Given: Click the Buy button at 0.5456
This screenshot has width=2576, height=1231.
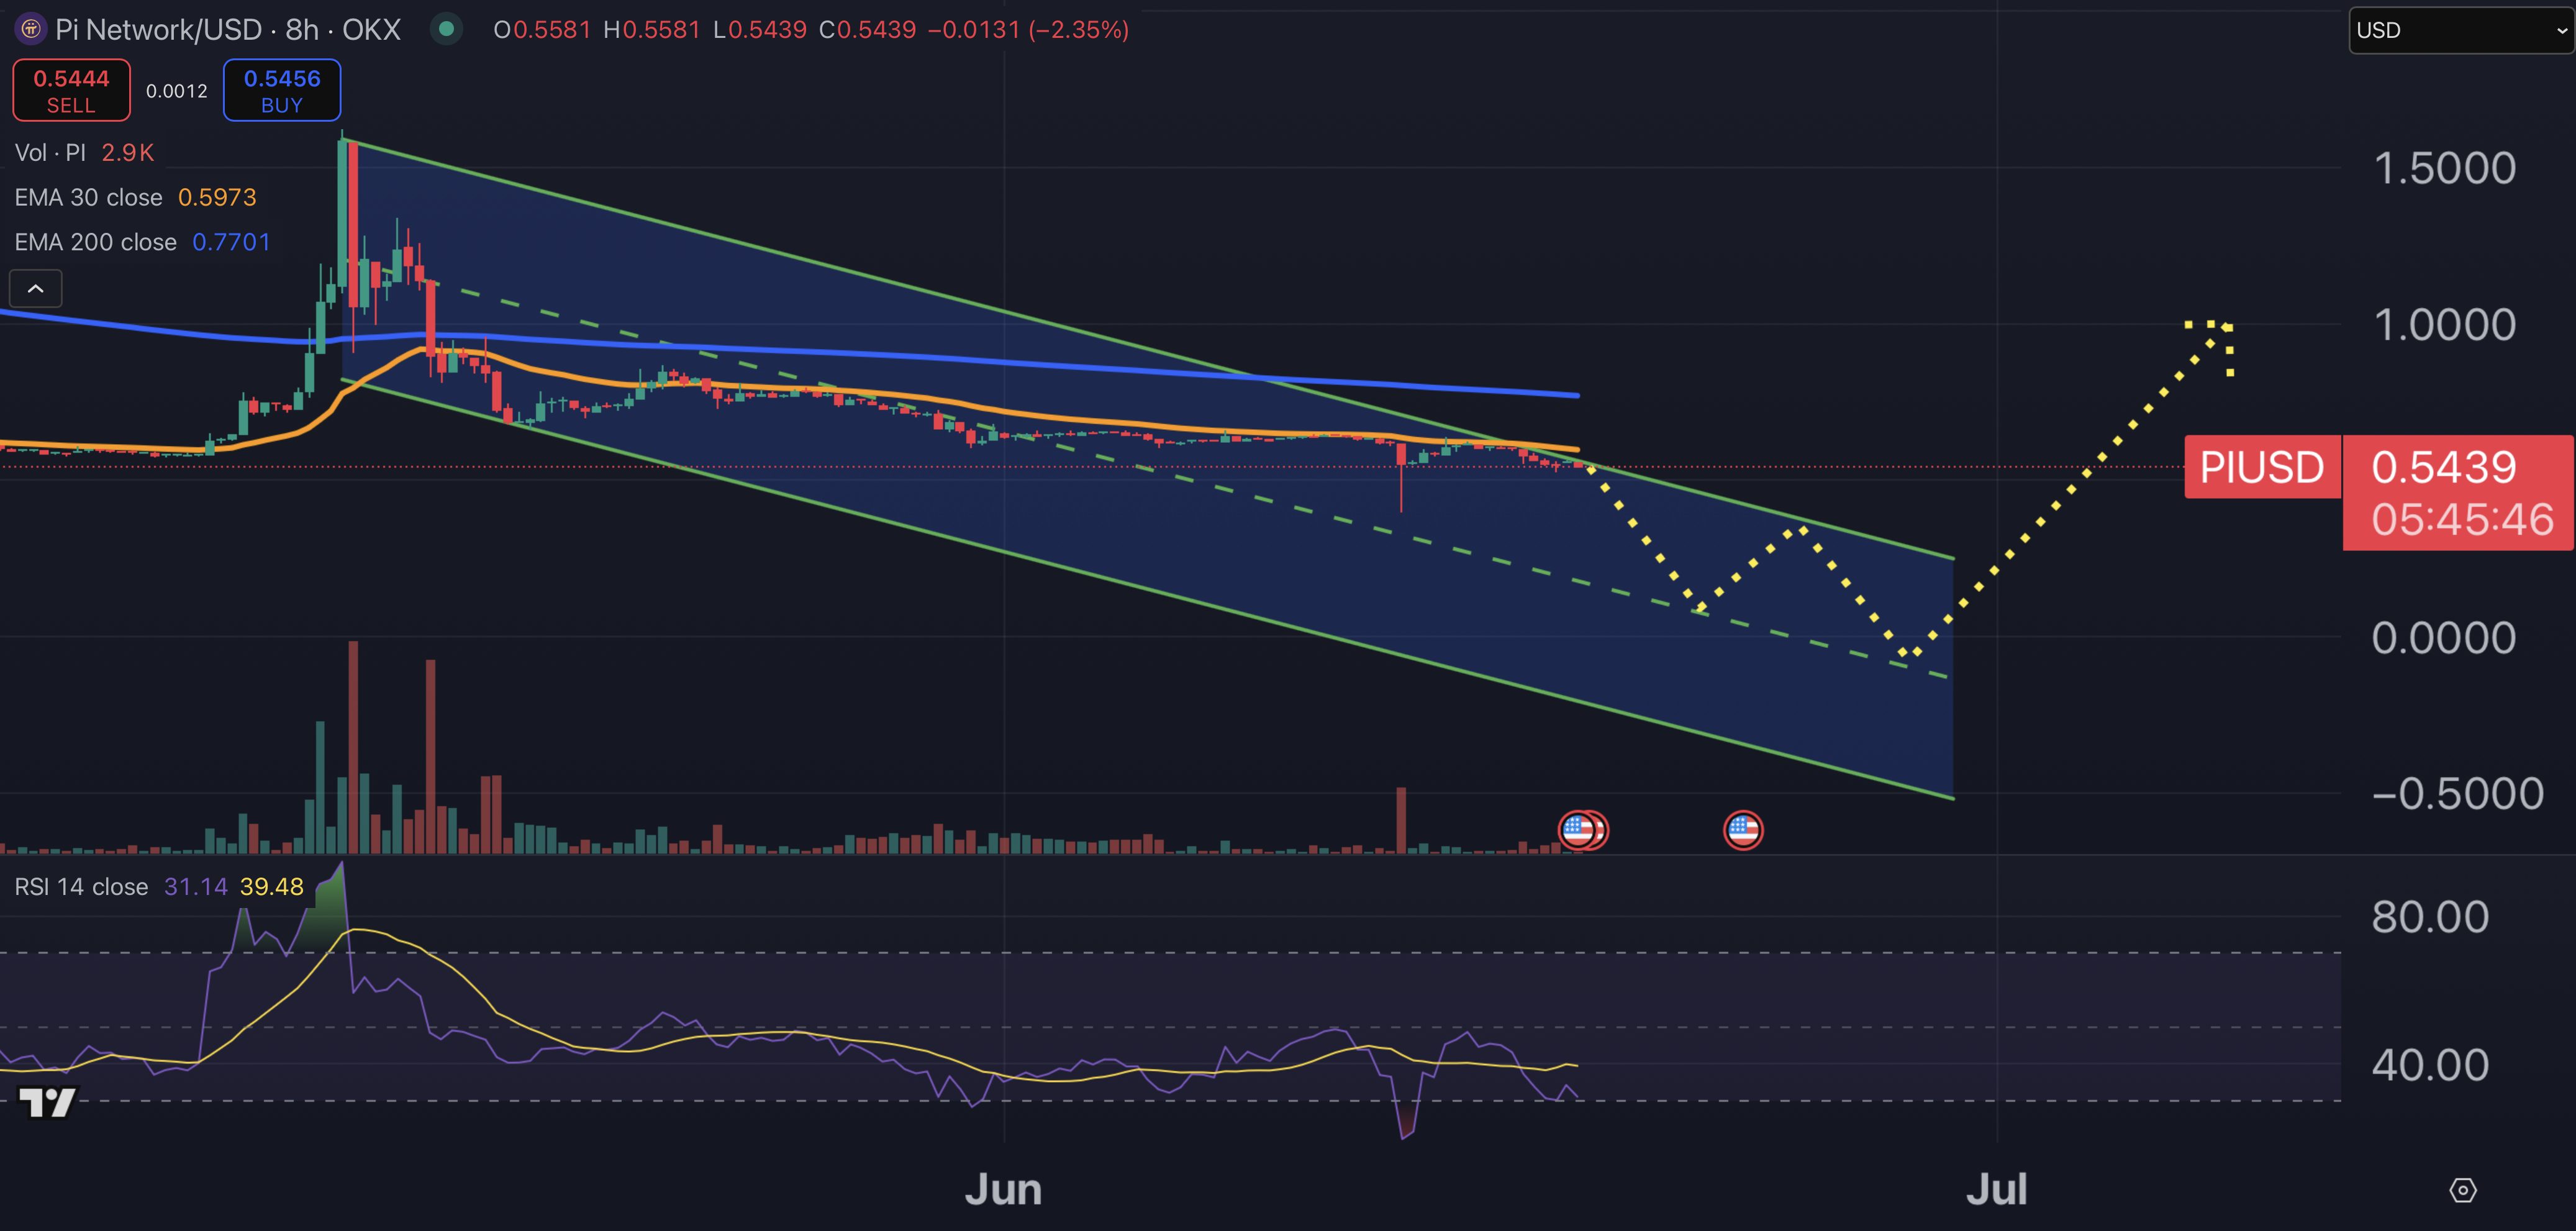Looking at the screenshot, I should 282,90.
